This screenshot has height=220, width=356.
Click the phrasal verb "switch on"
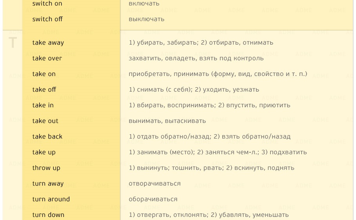(47, 4)
